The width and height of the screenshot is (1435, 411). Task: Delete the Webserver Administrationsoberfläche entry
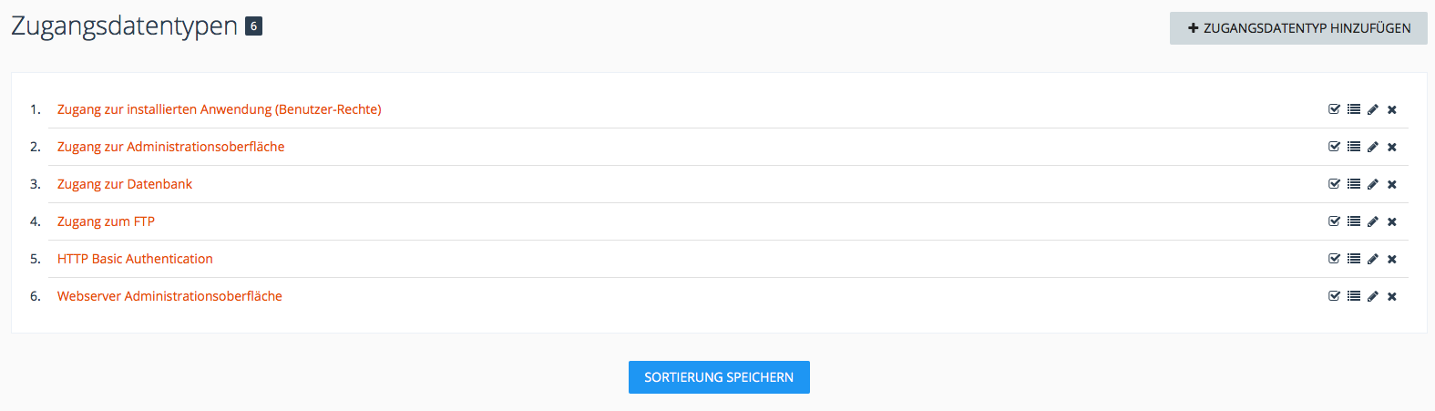coord(1392,296)
